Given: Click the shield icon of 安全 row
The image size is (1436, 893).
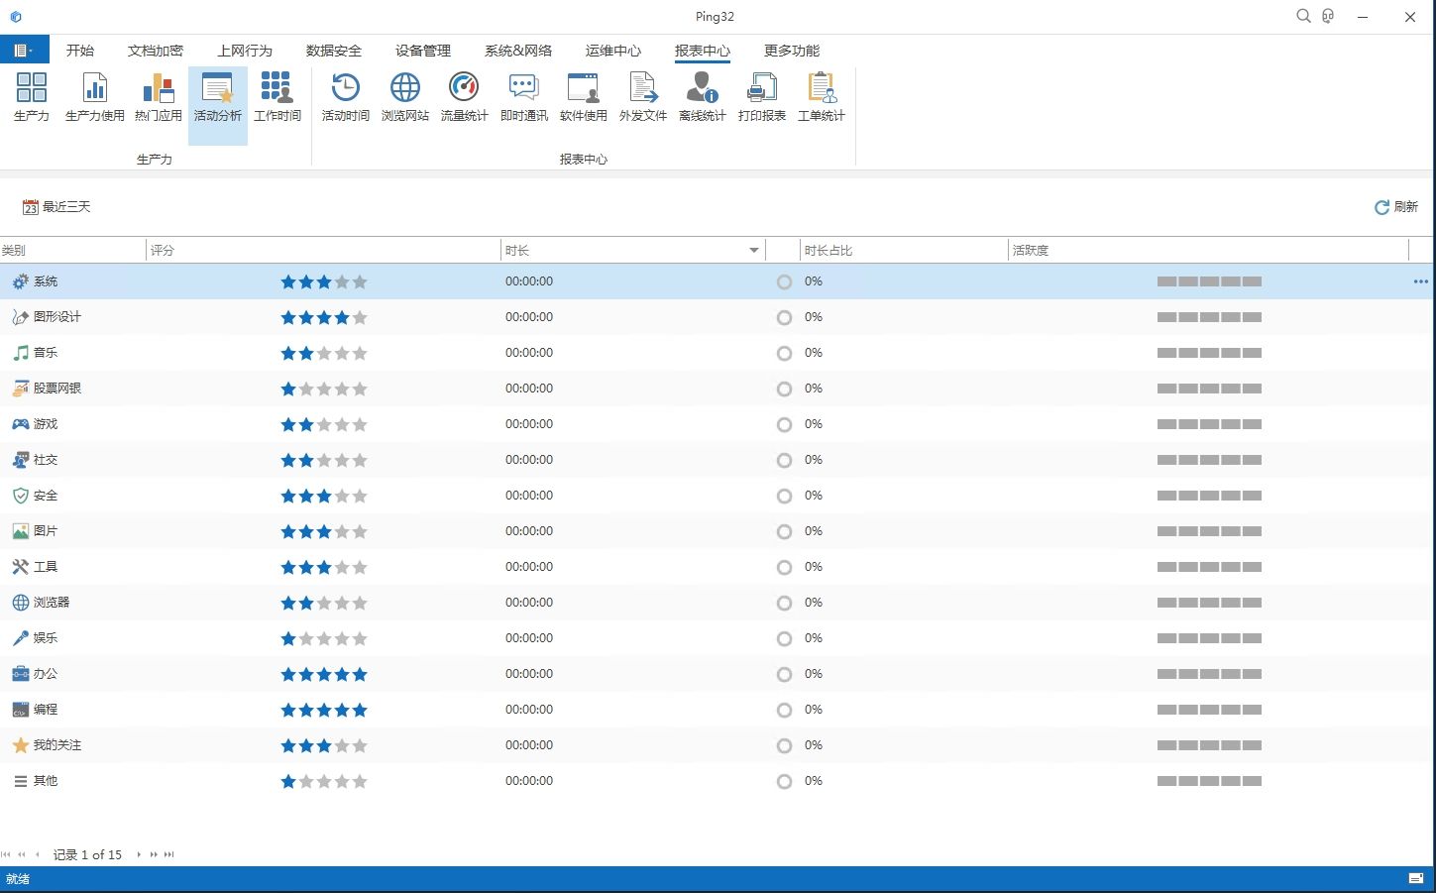Looking at the screenshot, I should pos(20,496).
